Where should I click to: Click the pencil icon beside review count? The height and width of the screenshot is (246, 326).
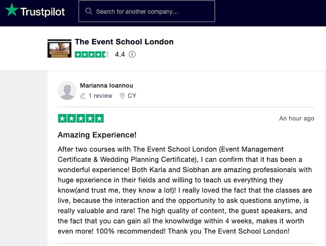(83, 96)
